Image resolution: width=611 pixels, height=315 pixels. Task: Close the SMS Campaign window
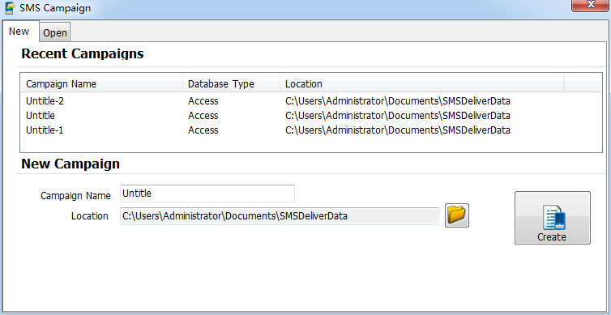click(x=590, y=6)
